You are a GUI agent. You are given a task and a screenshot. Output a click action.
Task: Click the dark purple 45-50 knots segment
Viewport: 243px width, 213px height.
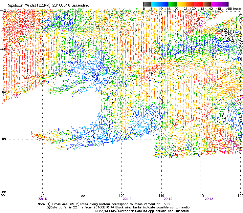224,4
